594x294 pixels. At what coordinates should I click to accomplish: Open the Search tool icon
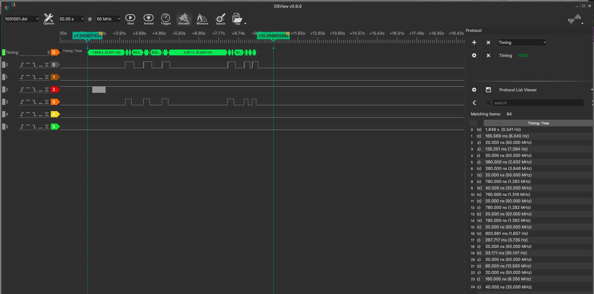click(x=220, y=19)
